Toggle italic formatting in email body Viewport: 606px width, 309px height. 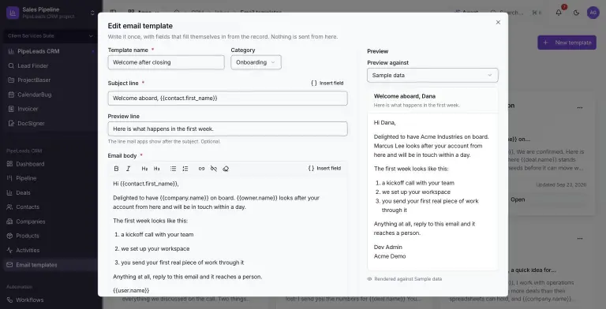click(x=129, y=169)
